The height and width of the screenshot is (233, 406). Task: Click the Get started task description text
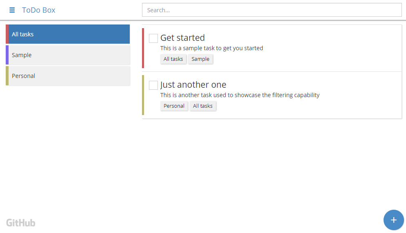(211, 48)
